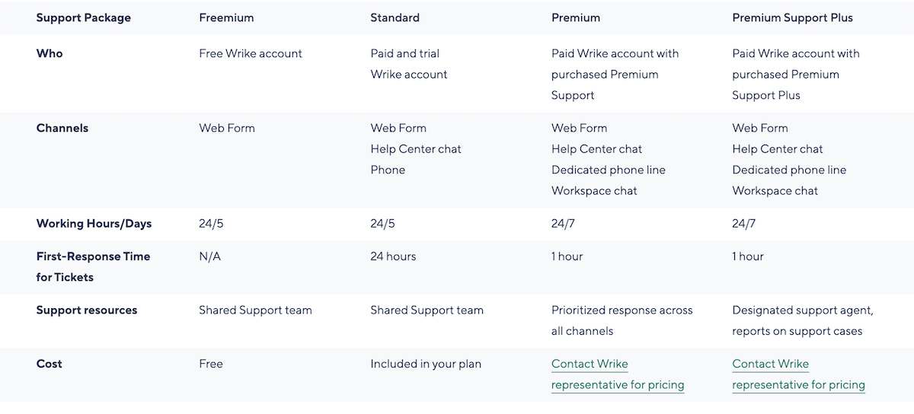Click the Channels row label
The width and height of the screenshot is (914, 414).
click(62, 128)
